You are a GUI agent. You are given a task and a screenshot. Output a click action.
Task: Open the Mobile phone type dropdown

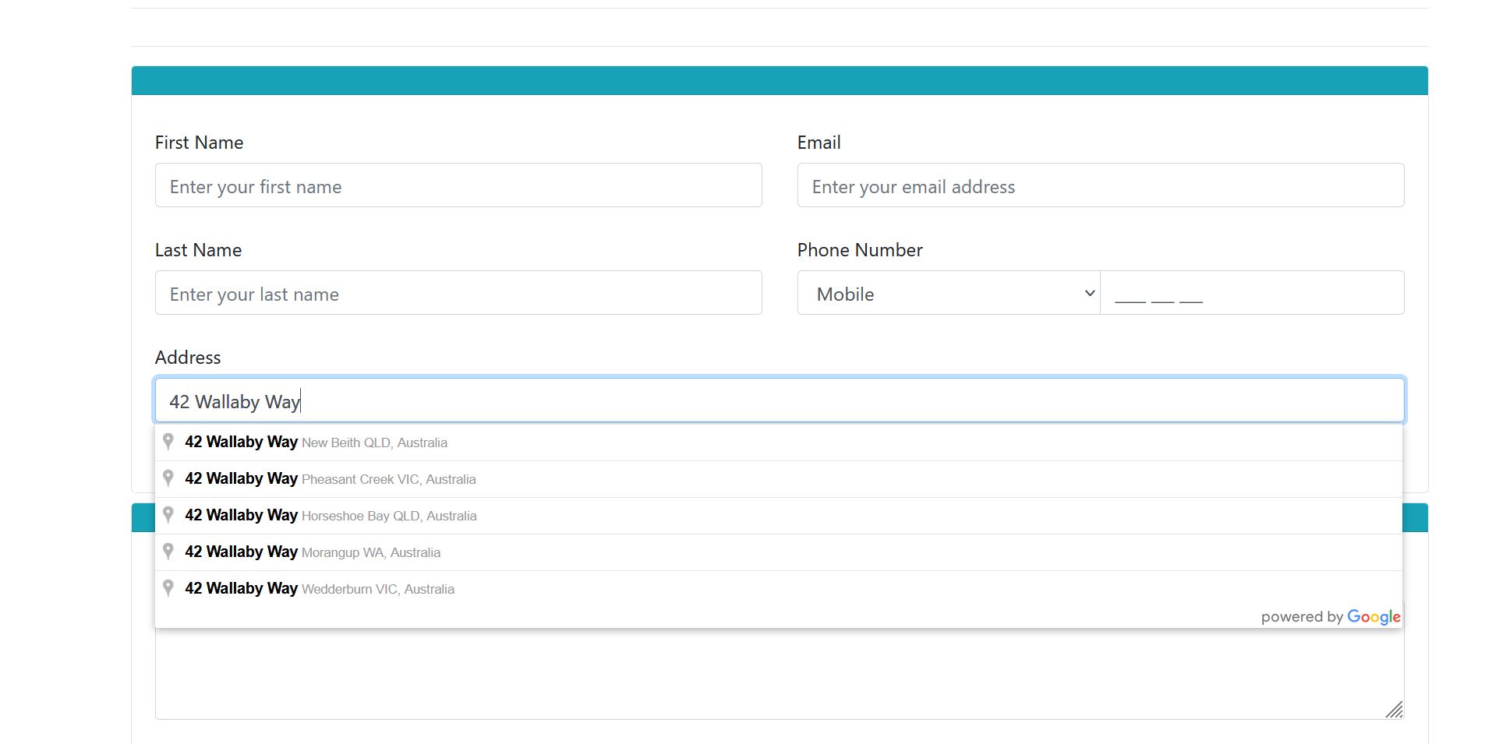(x=949, y=293)
